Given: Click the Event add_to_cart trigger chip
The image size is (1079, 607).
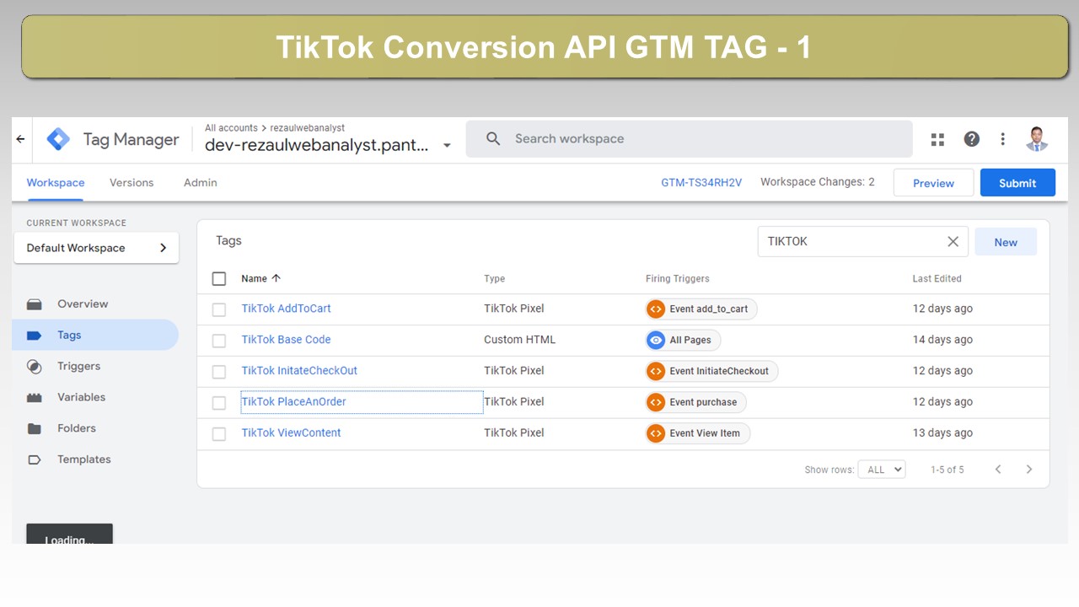Looking at the screenshot, I should [x=702, y=309].
